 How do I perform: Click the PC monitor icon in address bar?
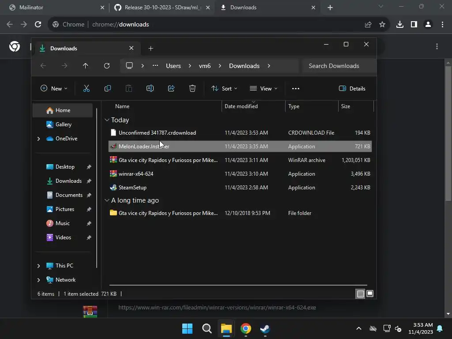point(129,66)
